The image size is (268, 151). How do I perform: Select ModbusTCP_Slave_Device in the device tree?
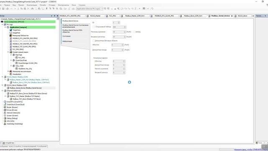(x=28, y=94)
